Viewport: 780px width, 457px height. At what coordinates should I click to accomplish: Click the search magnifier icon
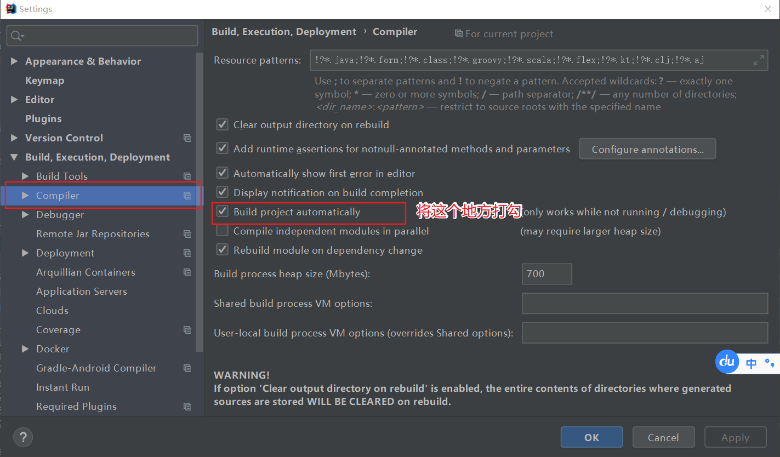click(16, 36)
